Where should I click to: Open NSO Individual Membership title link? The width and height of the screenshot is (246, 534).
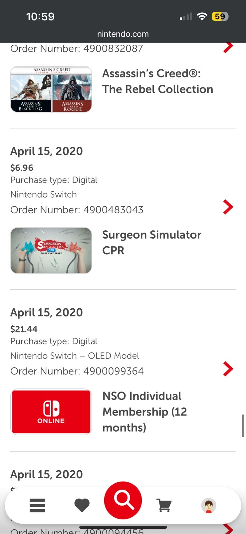[145, 412]
